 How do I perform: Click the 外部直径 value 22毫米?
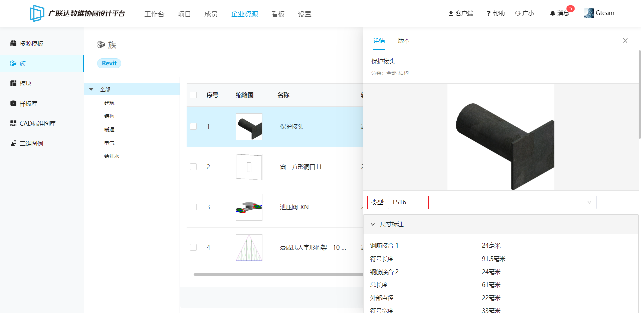point(491,298)
